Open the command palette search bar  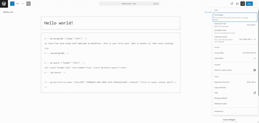[129, 4]
